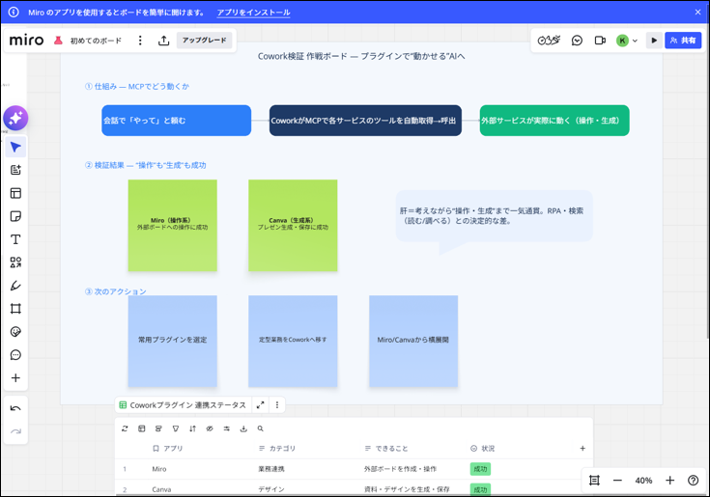Select the cursor selection tool

[15, 148]
